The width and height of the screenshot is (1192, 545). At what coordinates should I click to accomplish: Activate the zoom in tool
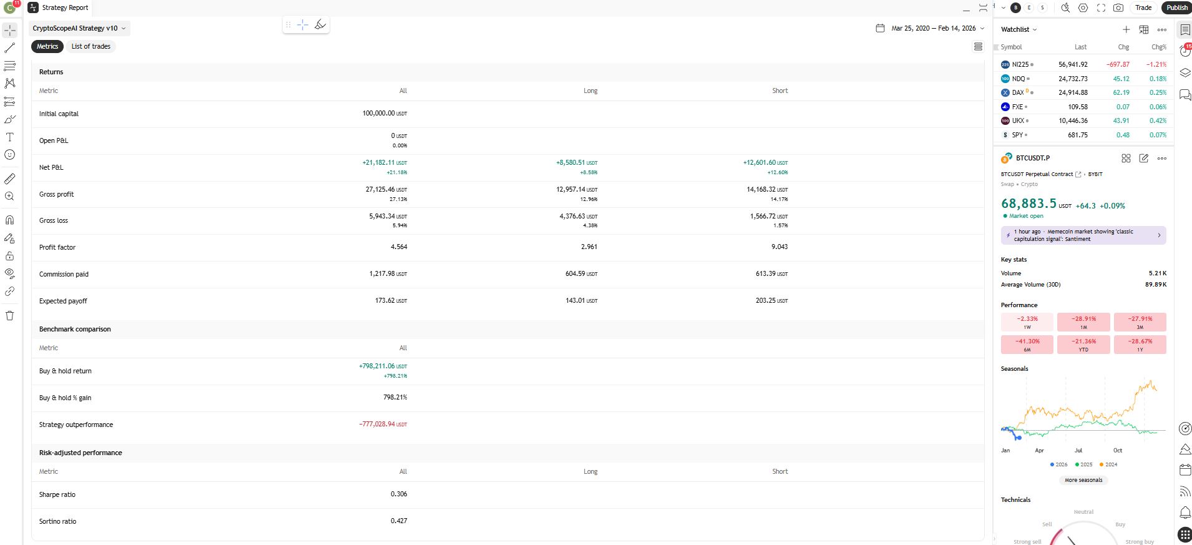[10, 196]
